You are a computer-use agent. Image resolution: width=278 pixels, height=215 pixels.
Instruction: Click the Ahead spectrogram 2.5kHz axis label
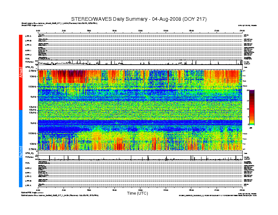click(32, 71)
